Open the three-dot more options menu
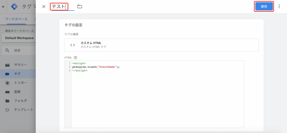 click(x=279, y=6)
